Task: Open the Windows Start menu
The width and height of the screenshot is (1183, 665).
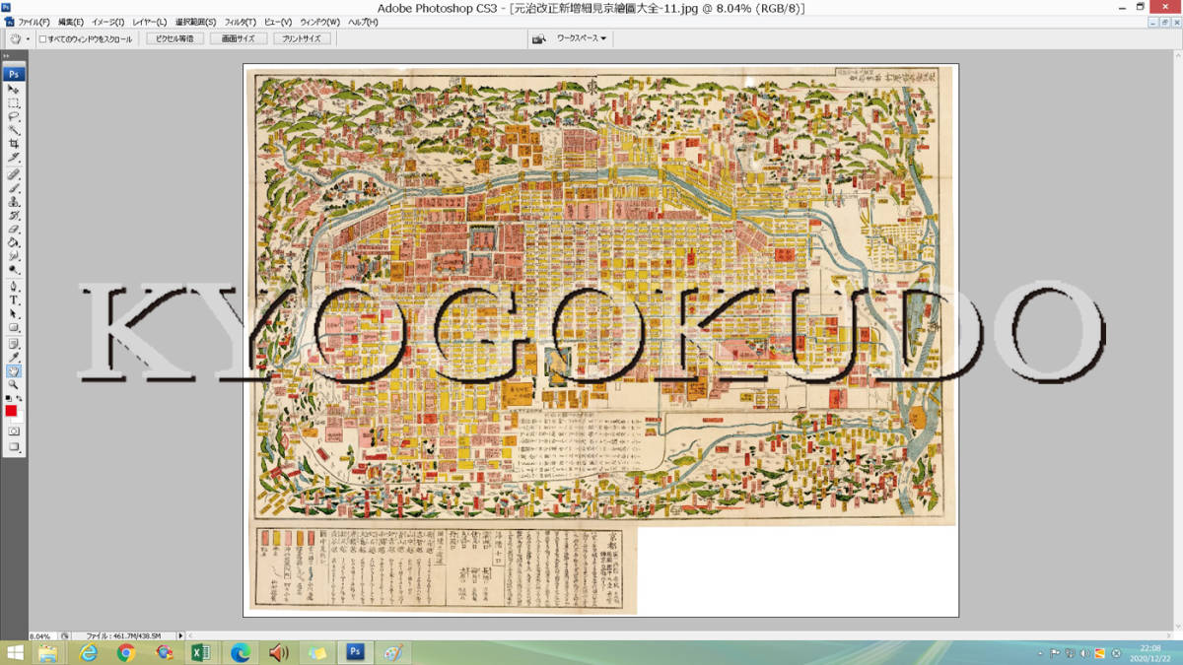Action: click(x=16, y=653)
